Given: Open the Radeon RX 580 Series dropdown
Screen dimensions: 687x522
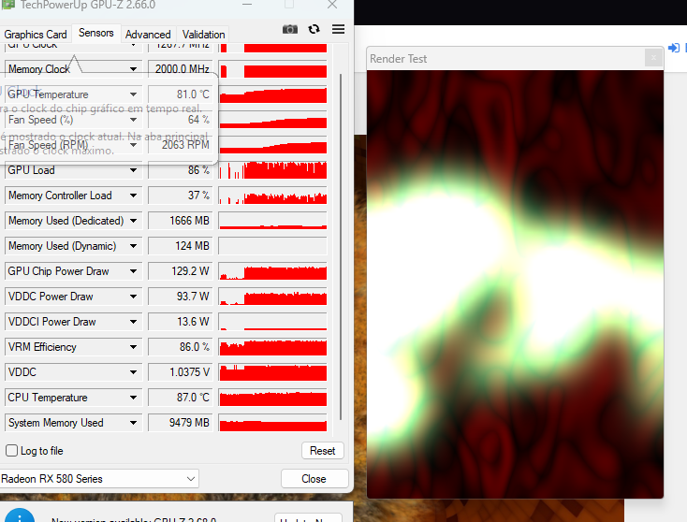Looking at the screenshot, I should coord(99,479).
